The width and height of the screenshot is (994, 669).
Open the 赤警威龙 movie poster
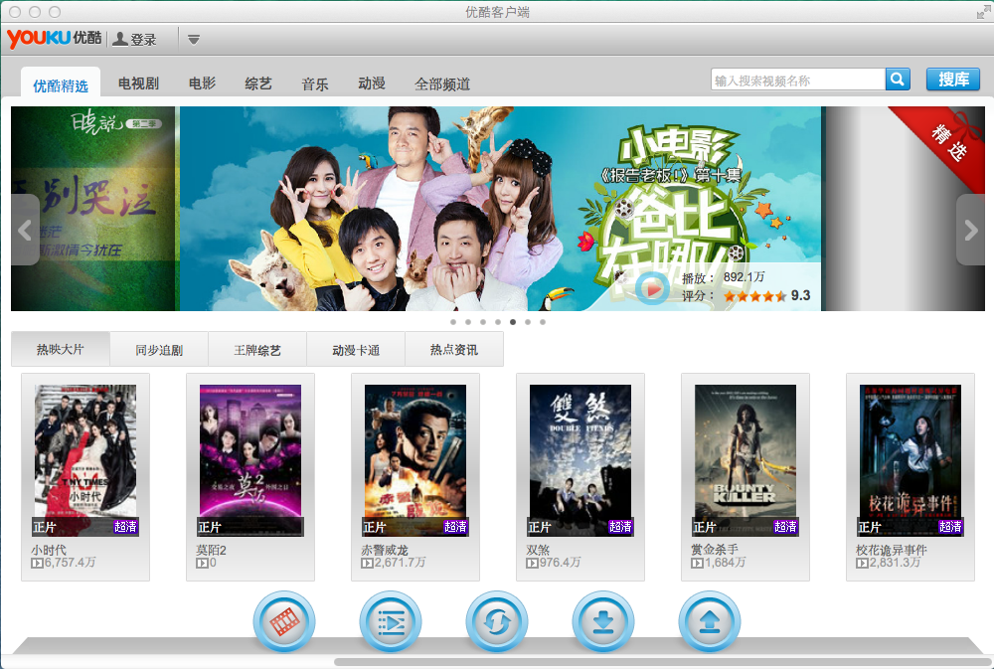[x=415, y=460]
